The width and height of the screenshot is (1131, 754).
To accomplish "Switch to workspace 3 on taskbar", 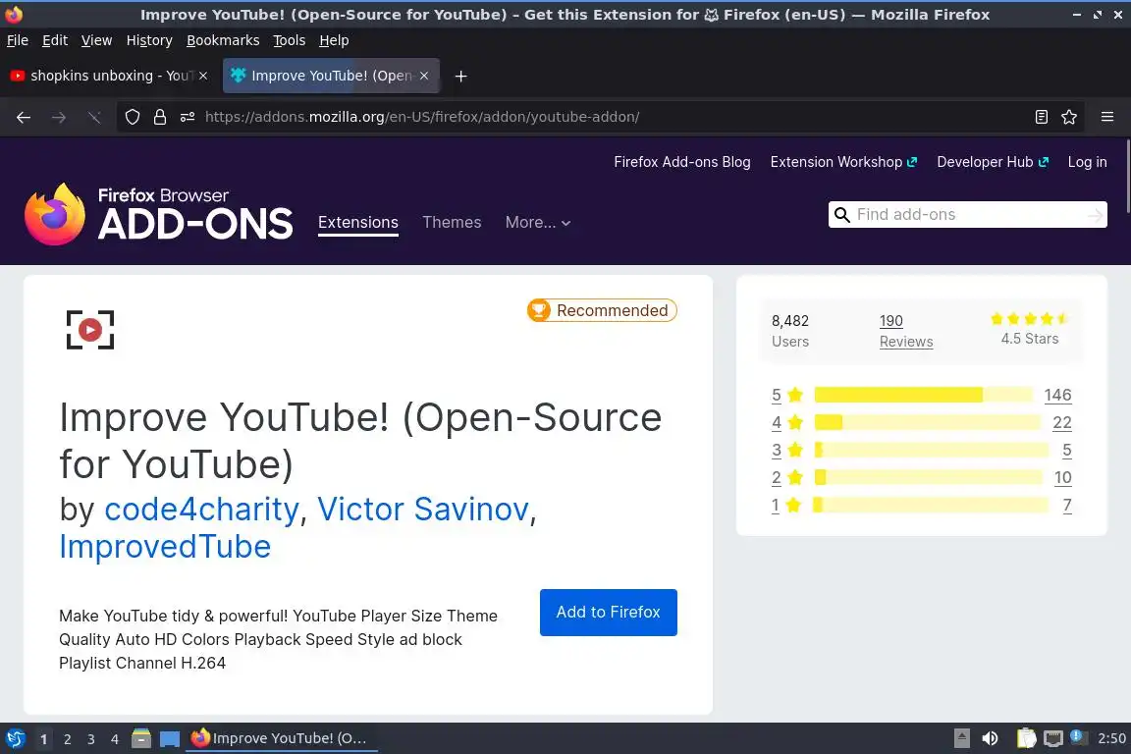I will 91,739.
